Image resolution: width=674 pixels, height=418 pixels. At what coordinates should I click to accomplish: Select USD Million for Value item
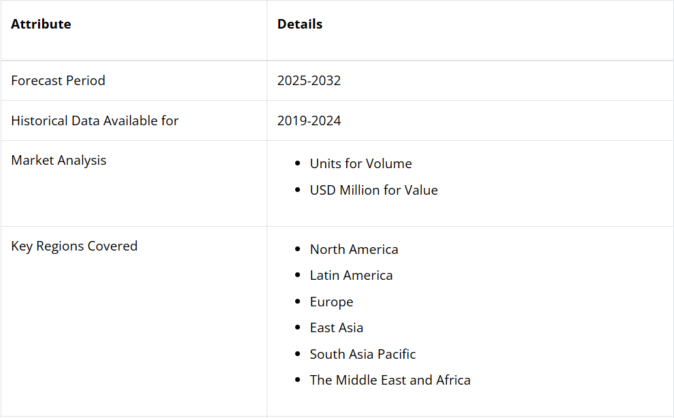[373, 190]
